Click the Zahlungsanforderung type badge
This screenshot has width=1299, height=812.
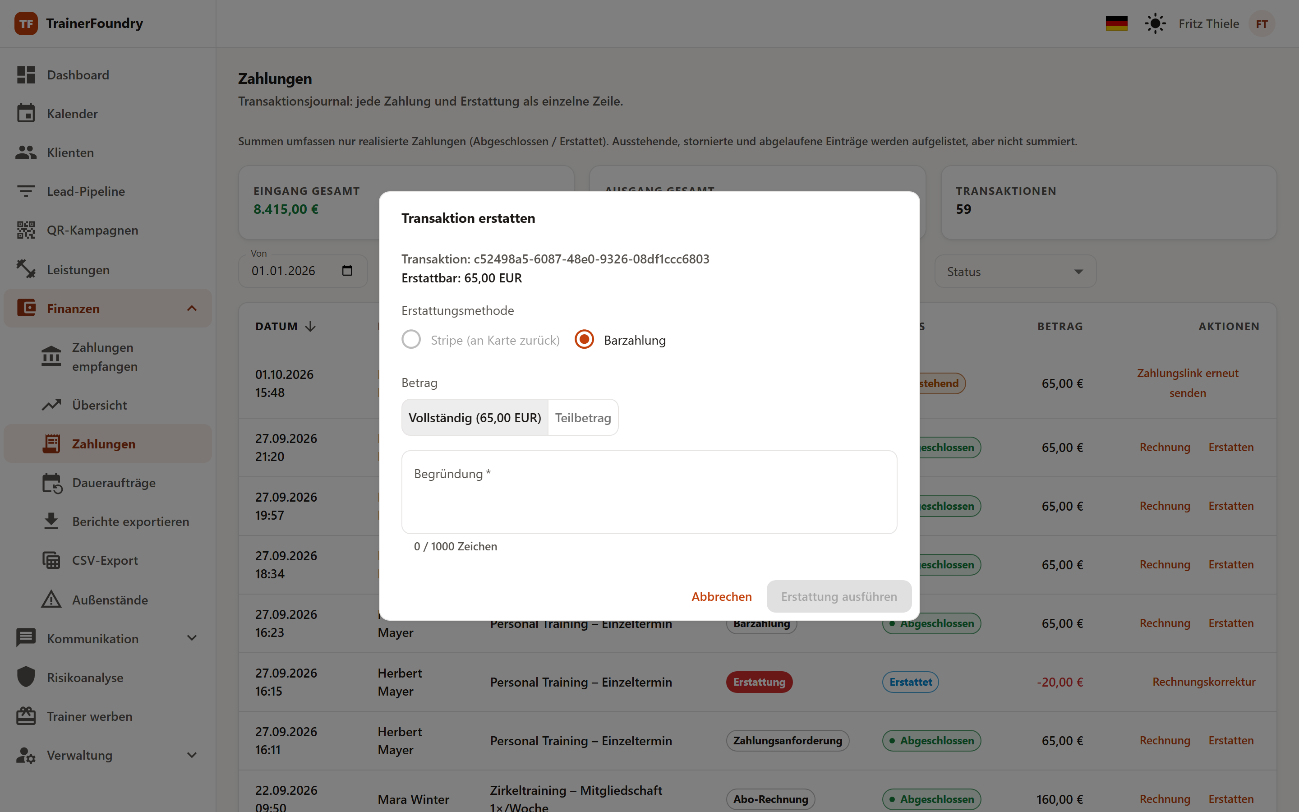click(x=788, y=740)
